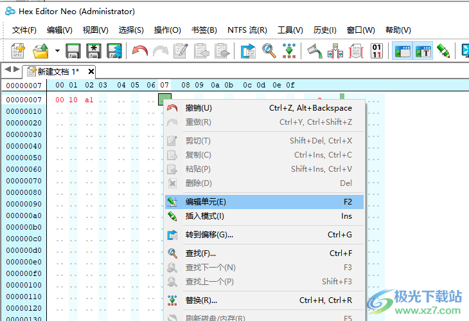Close the 新建文档 1* tab
The width and height of the screenshot is (469, 321).
[91, 71]
